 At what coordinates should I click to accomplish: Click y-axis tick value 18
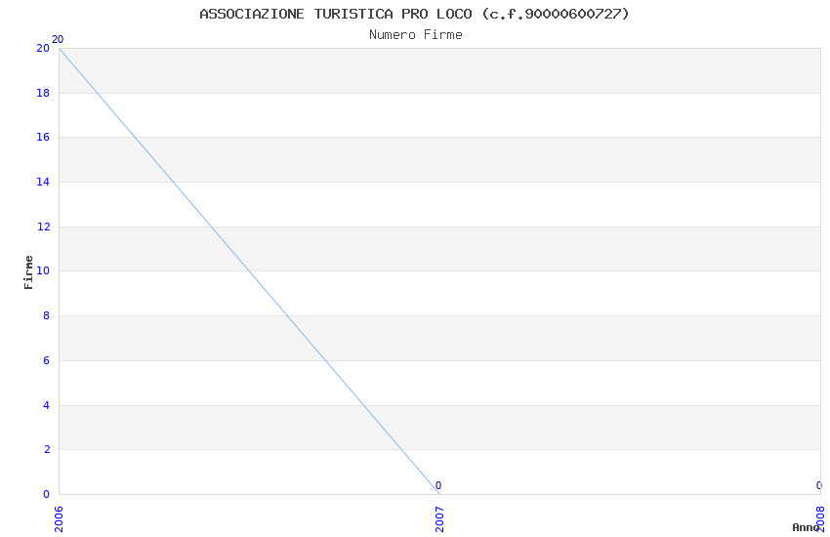43,93
